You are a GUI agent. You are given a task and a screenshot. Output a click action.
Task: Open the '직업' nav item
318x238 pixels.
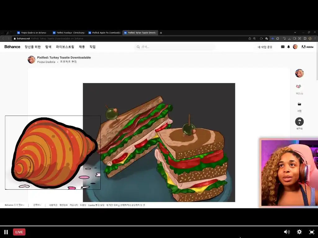(93, 47)
